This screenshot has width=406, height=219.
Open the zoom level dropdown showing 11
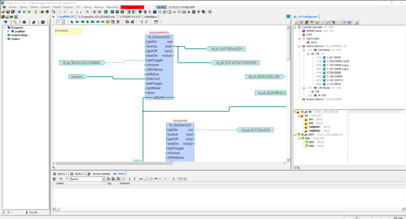point(63,22)
